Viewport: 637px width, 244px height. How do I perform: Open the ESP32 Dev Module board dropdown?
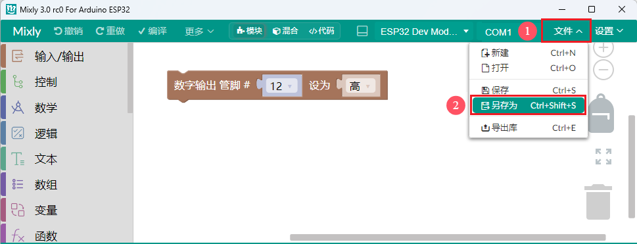coord(425,32)
